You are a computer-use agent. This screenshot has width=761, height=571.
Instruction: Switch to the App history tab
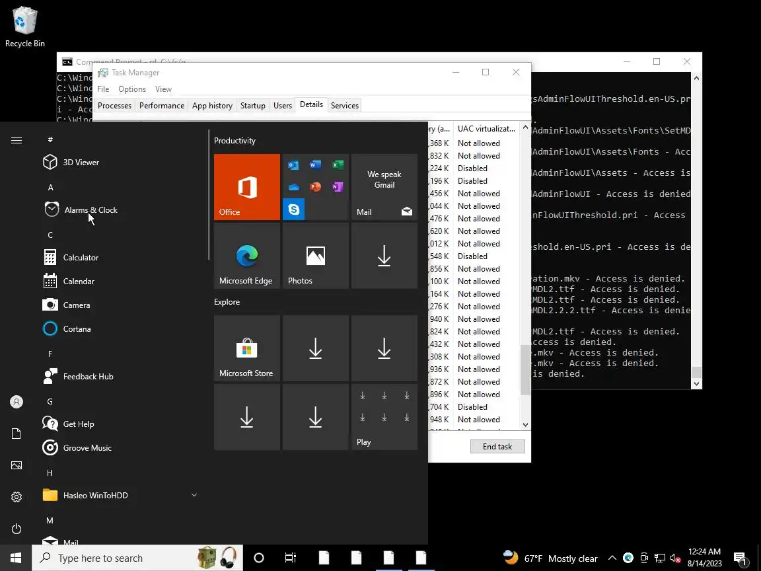[x=212, y=105]
